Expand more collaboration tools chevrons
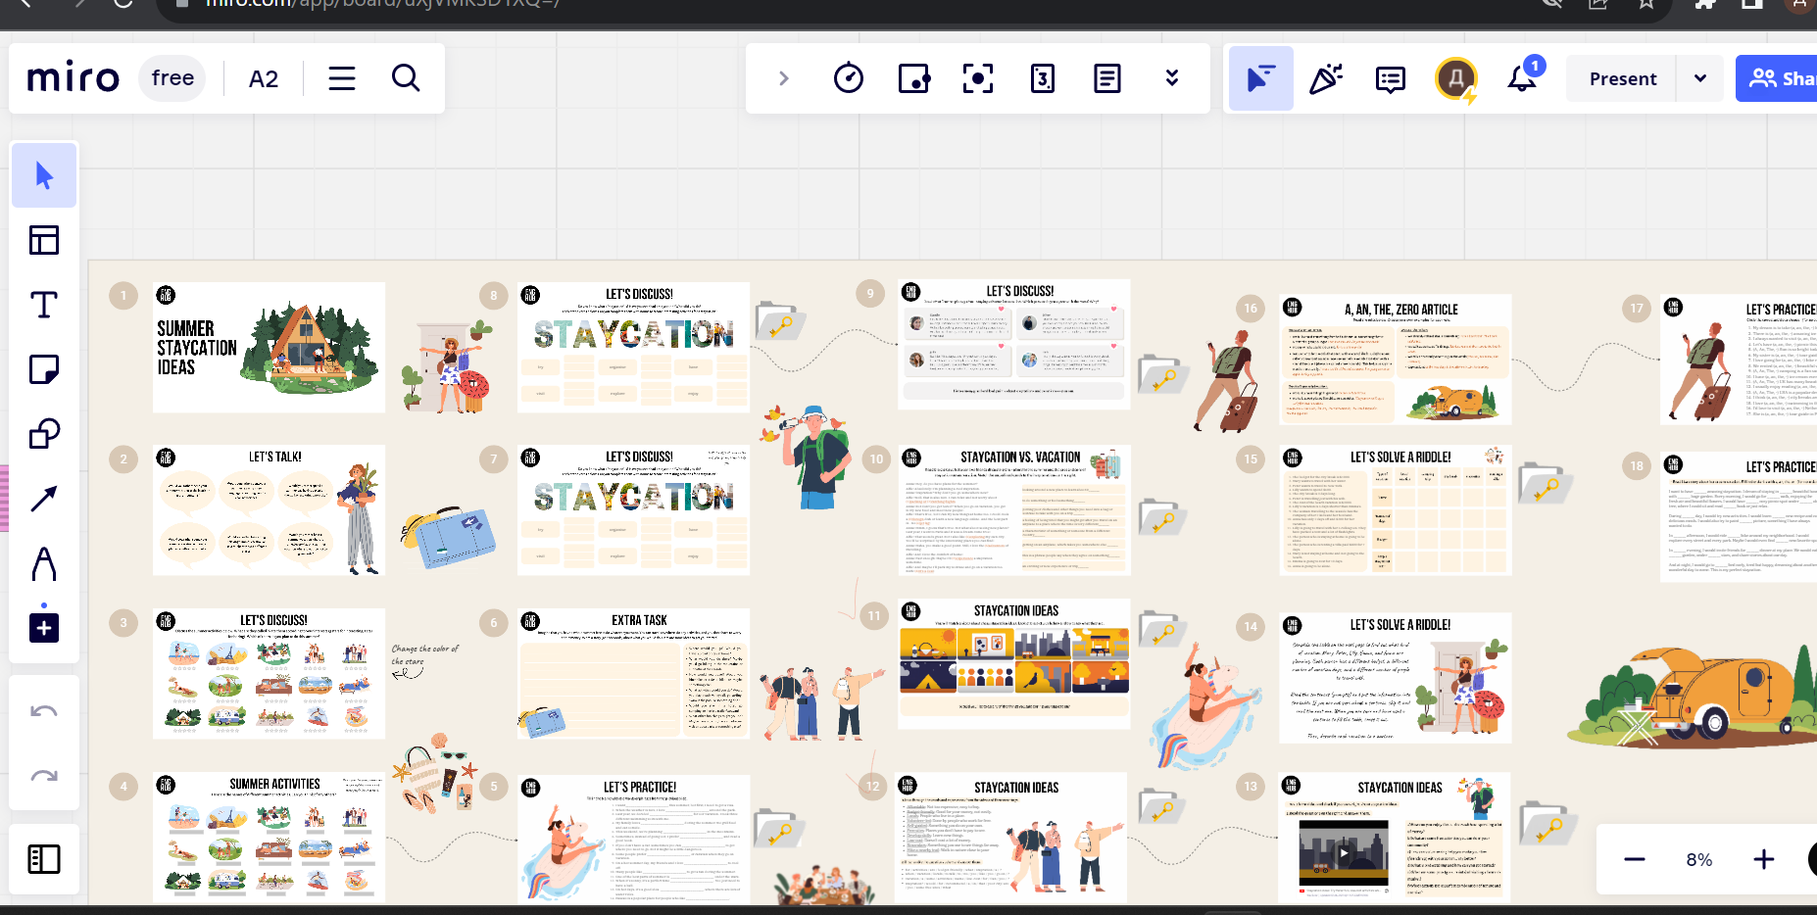Image resolution: width=1817 pixels, height=915 pixels. click(1172, 78)
